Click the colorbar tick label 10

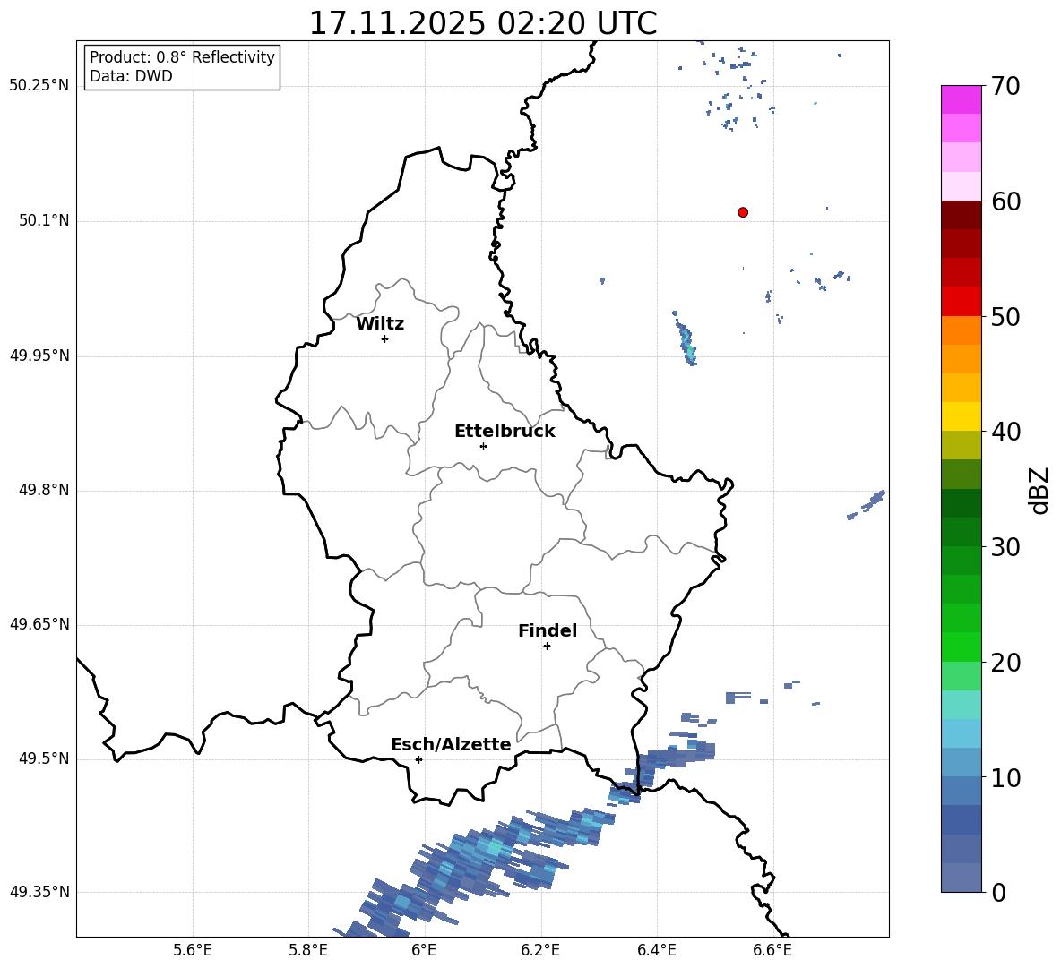coord(1005,777)
